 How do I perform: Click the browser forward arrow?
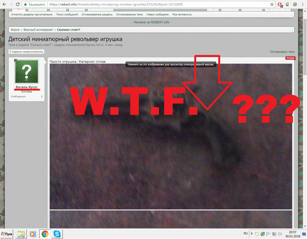[11, 4]
